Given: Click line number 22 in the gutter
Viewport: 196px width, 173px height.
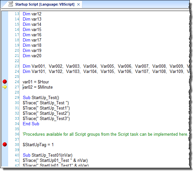Looking at the screenshot, I should [x=17, y=61].
